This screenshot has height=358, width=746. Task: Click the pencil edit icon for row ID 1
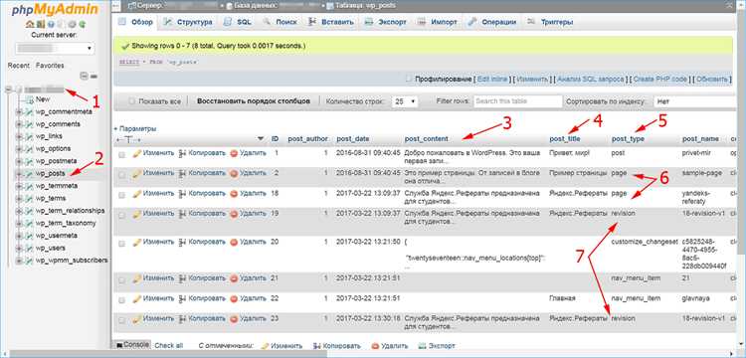tap(137, 153)
